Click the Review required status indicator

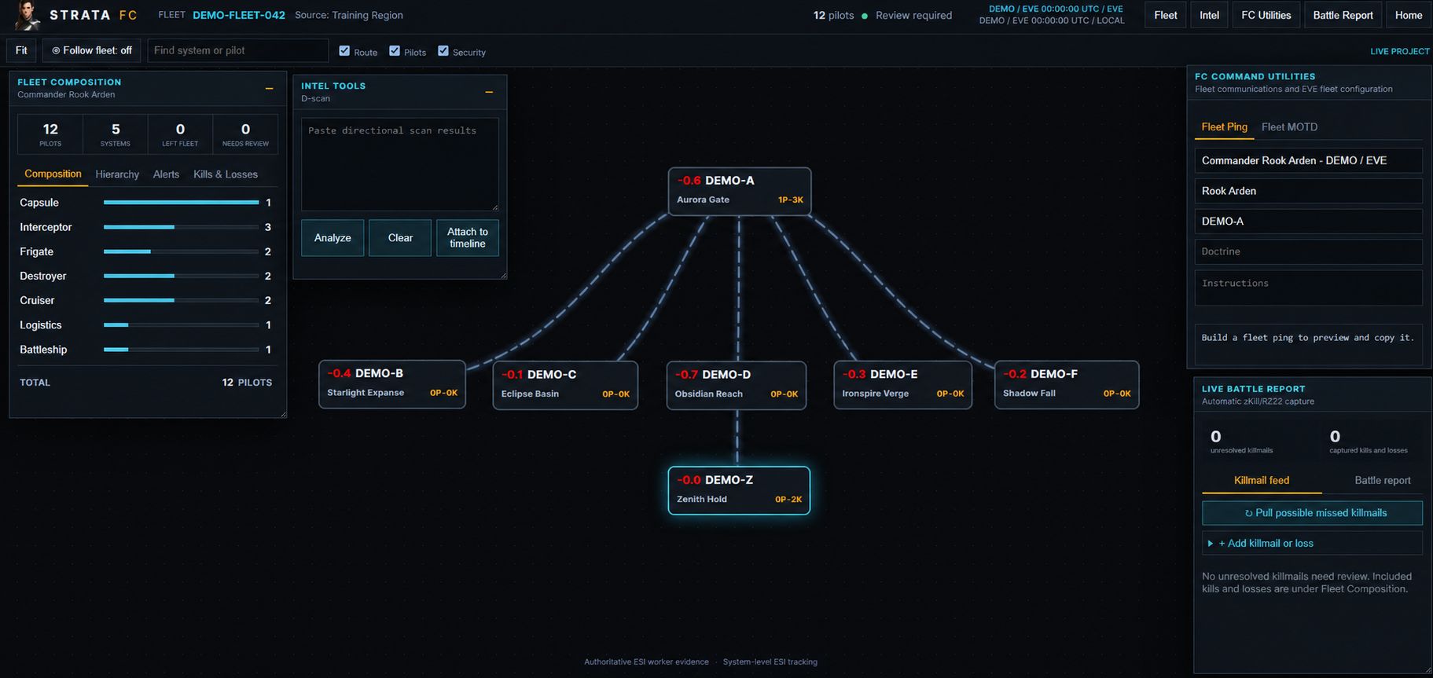click(x=906, y=15)
